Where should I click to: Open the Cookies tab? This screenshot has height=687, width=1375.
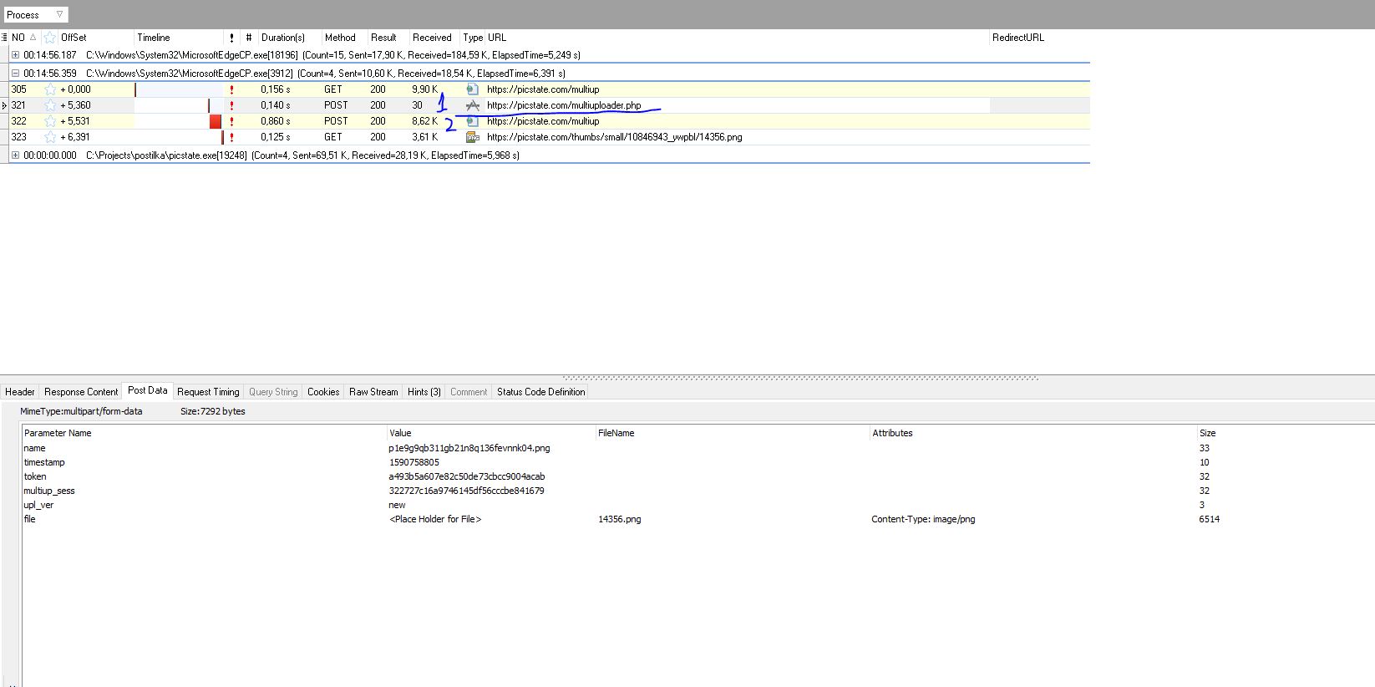(x=323, y=392)
